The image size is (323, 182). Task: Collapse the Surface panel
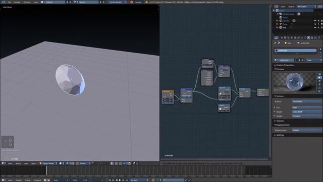[x=279, y=96]
